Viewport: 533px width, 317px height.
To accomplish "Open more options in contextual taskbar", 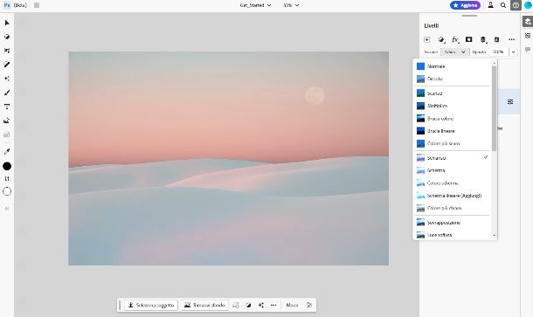I will click(273, 305).
